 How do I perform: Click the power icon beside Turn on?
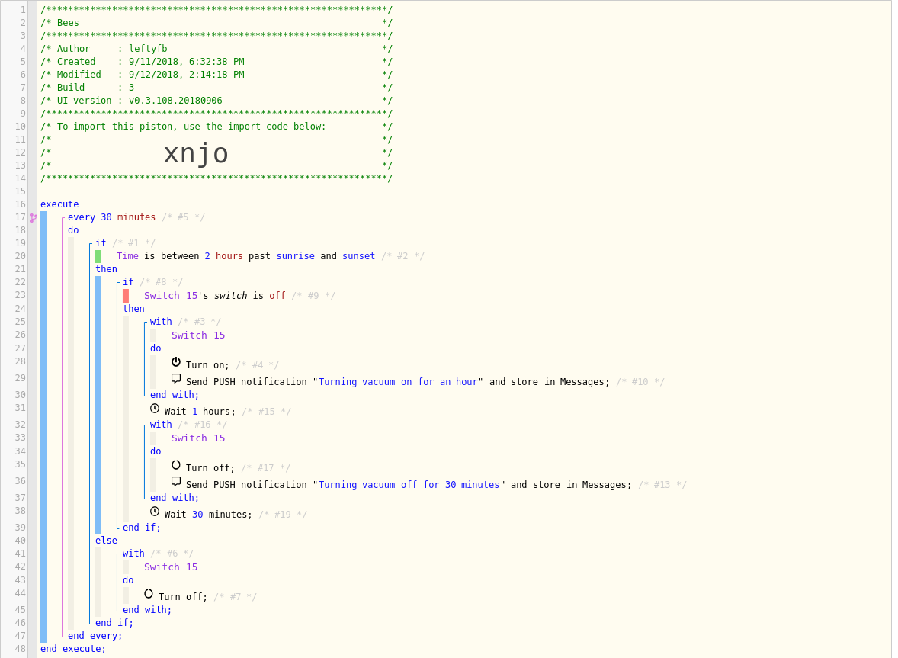tap(176, 362)
